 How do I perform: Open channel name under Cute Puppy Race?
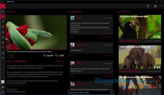[130, 71]
